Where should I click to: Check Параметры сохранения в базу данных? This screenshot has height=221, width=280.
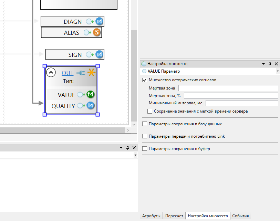145,124
